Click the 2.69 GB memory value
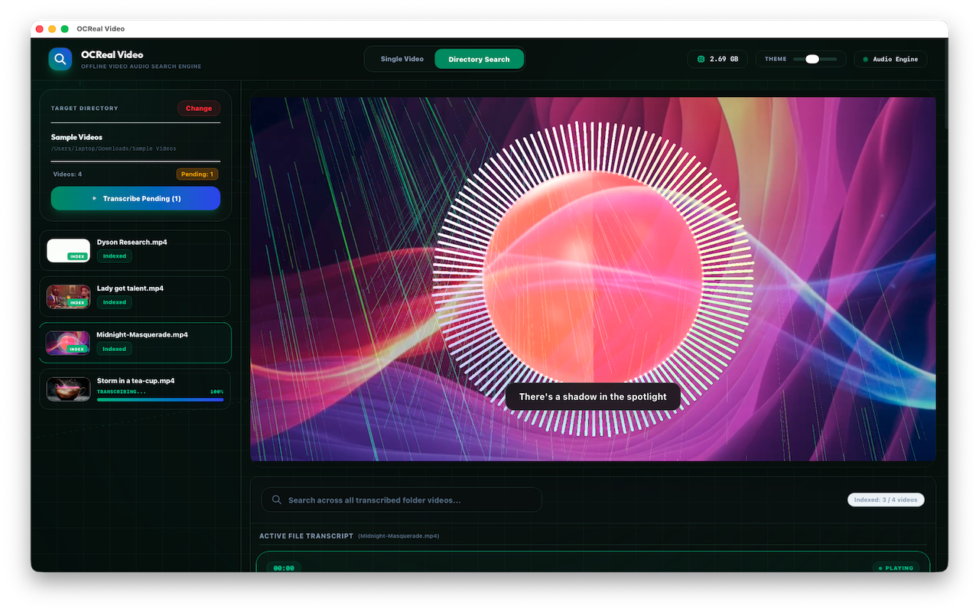The height and width of the screenshot is (612, 979). [724, 59]
